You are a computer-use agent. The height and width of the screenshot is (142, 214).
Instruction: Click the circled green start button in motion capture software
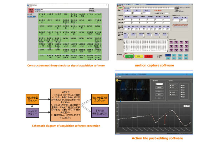pyautogui.click(x=129, y=56)
